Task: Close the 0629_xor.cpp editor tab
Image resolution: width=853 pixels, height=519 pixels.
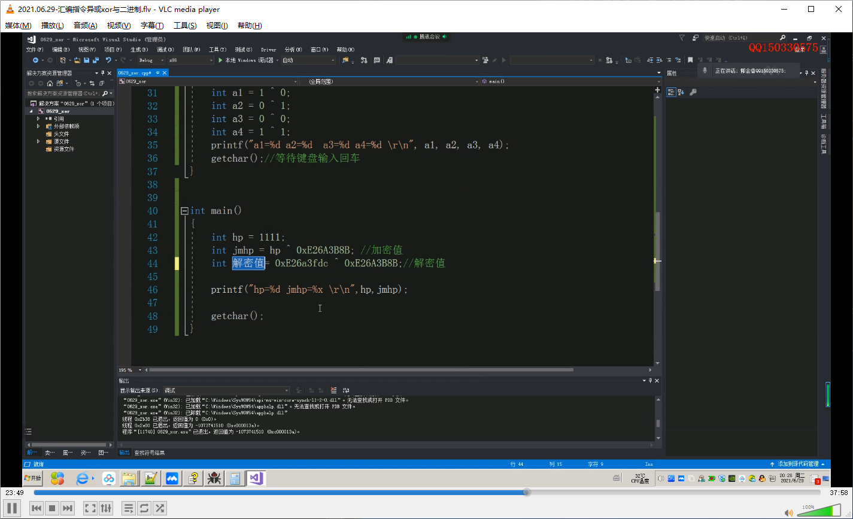Action: 165,72
